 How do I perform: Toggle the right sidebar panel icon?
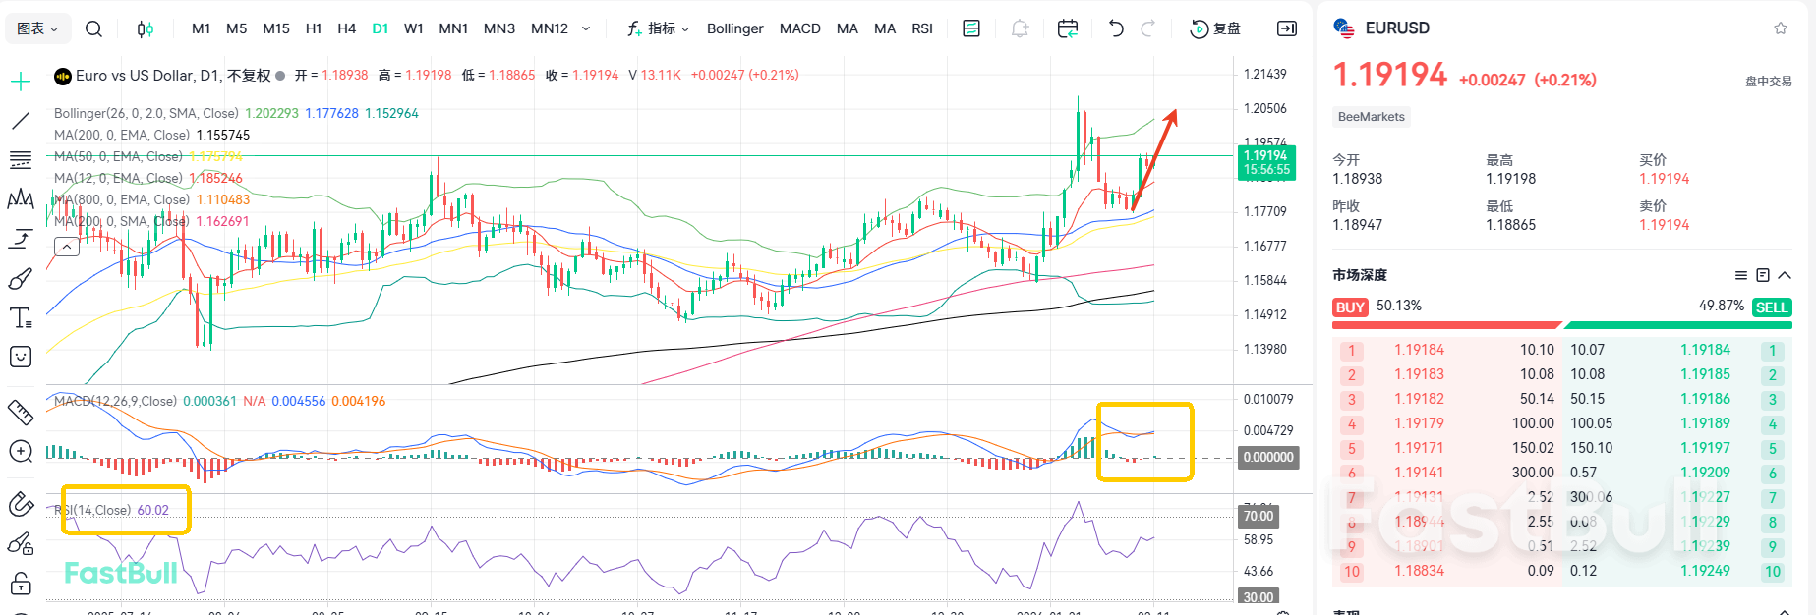click(1286, 28)
